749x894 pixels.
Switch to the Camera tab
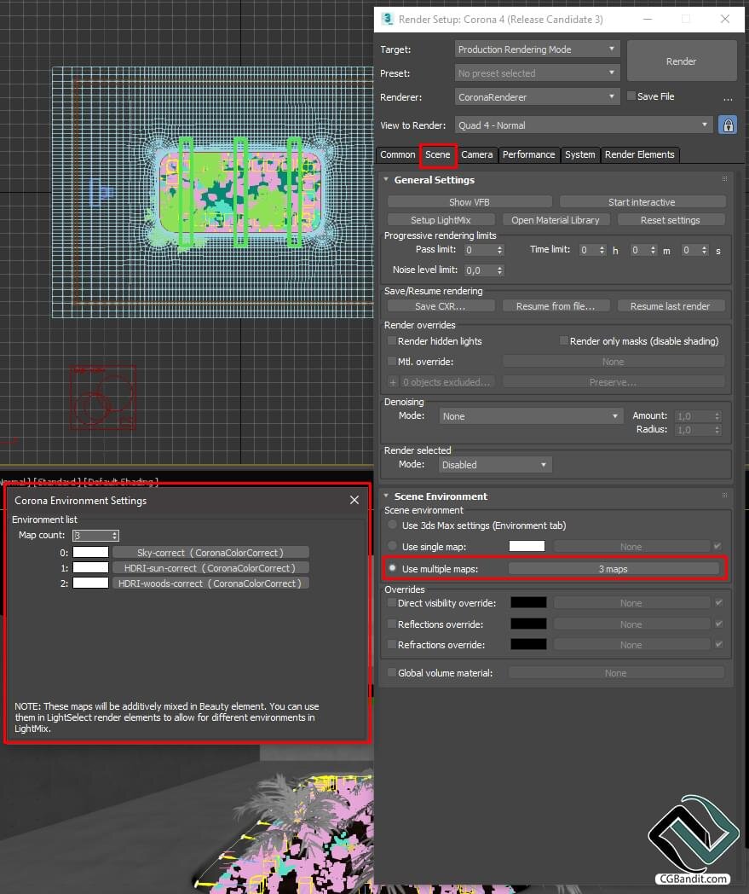click(476, 154)
